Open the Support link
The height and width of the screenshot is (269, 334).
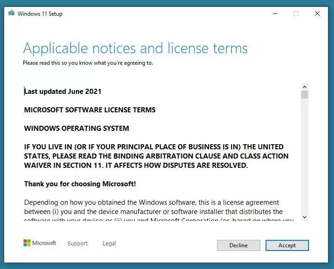pos(77,243)
